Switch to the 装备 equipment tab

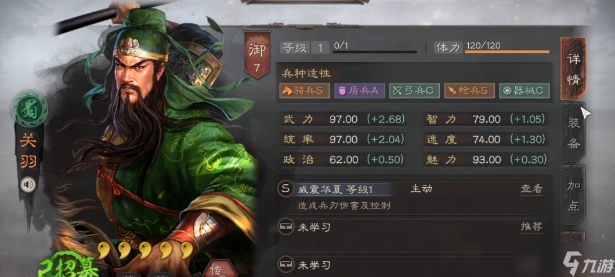click(573, 133)
